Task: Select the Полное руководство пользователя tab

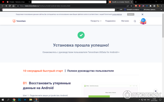Action: pos(90,71)
